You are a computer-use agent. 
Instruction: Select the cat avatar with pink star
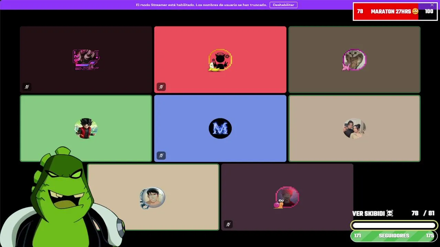tap(354, 60)
